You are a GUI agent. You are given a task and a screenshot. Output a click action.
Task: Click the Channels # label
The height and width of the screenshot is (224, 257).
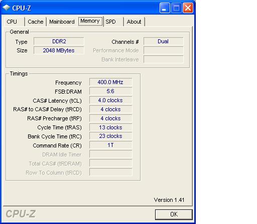(125, 42)
